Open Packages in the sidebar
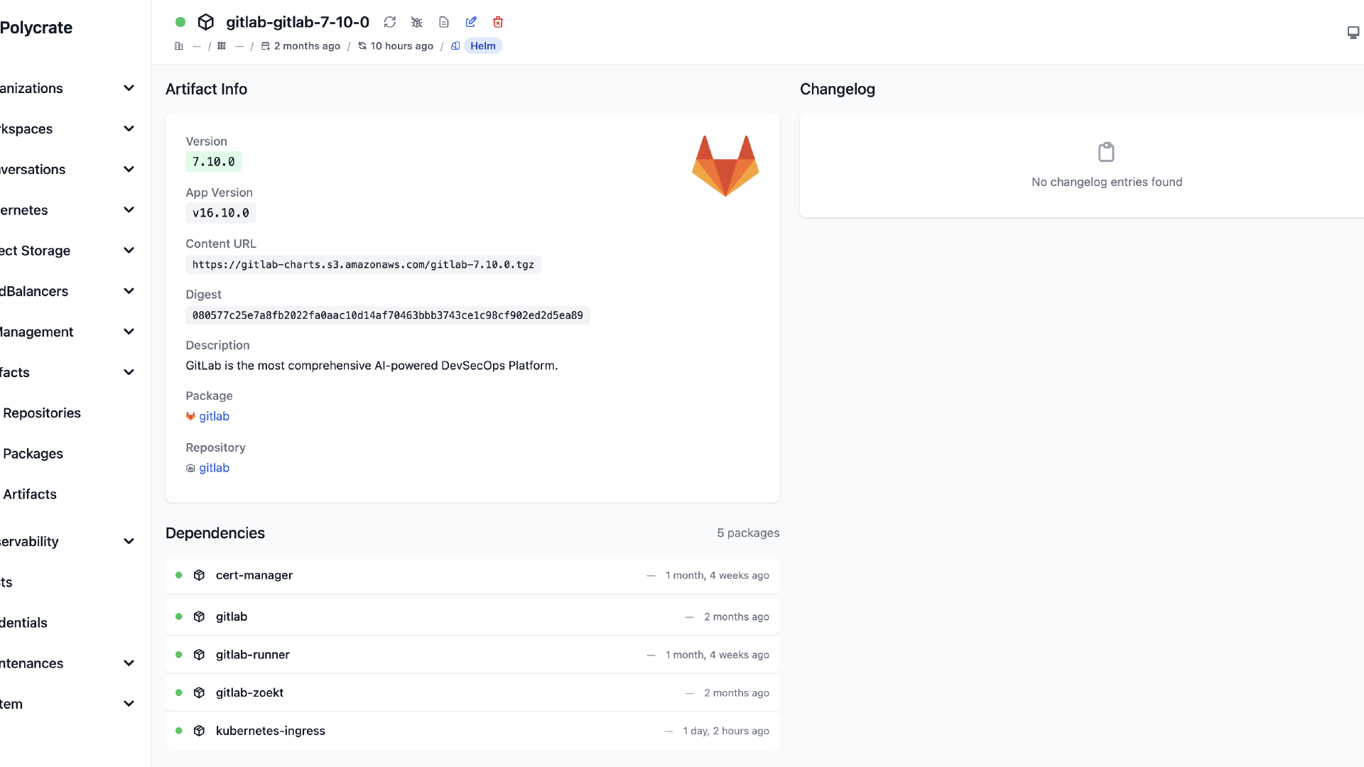 point(33,454)
